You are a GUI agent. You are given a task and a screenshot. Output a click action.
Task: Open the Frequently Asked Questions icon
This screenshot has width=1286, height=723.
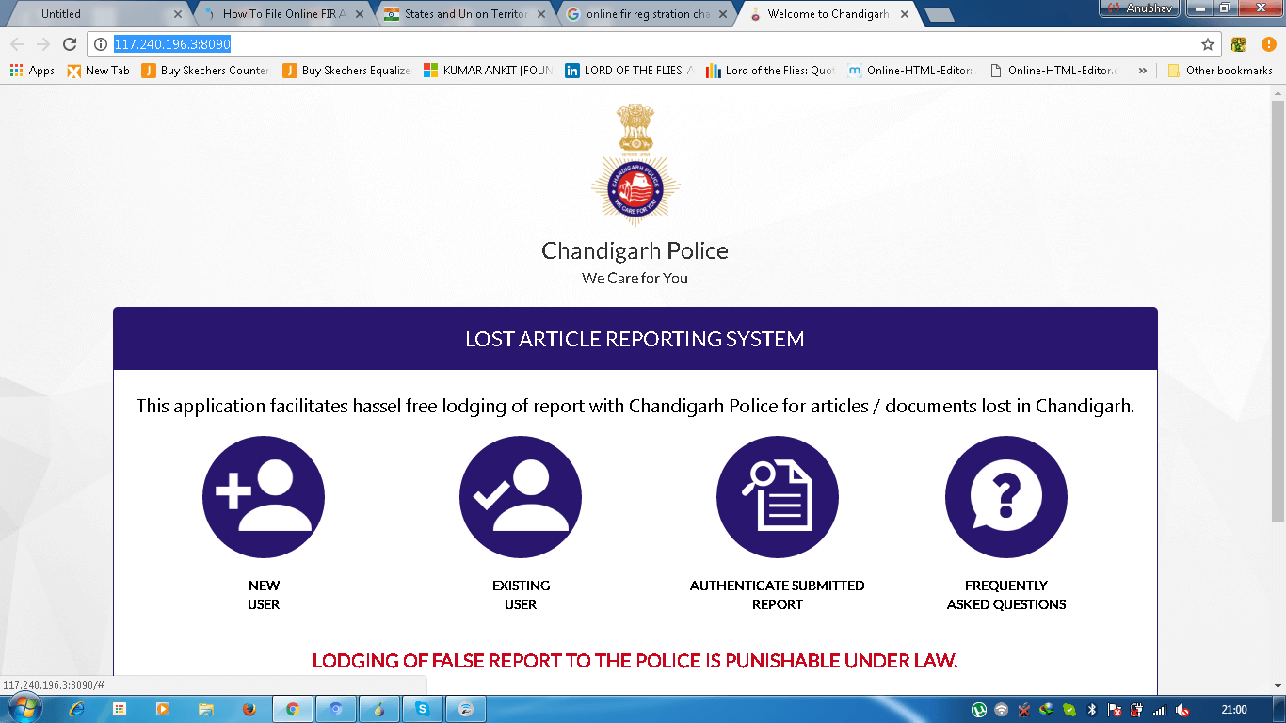(1006, 497)
